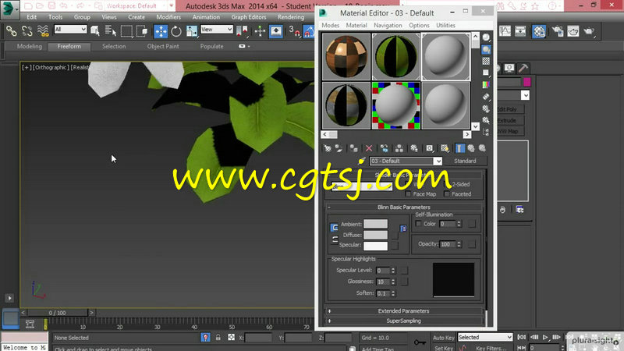Click the Go to Start playback button

click(521, 337)
